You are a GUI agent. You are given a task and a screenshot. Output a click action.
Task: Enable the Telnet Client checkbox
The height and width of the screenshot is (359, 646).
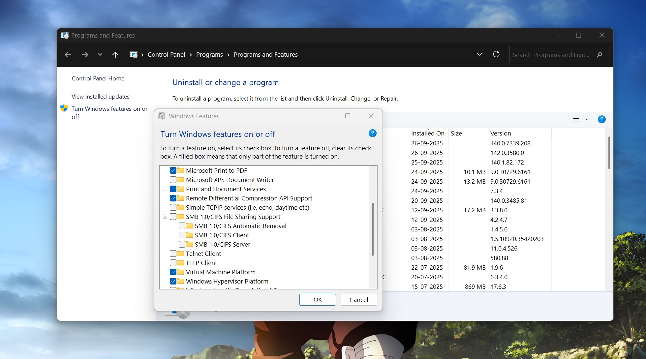[173, 254]
